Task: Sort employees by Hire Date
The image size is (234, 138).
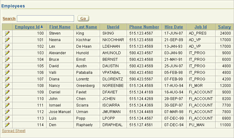Action: [x=174, y=27]
